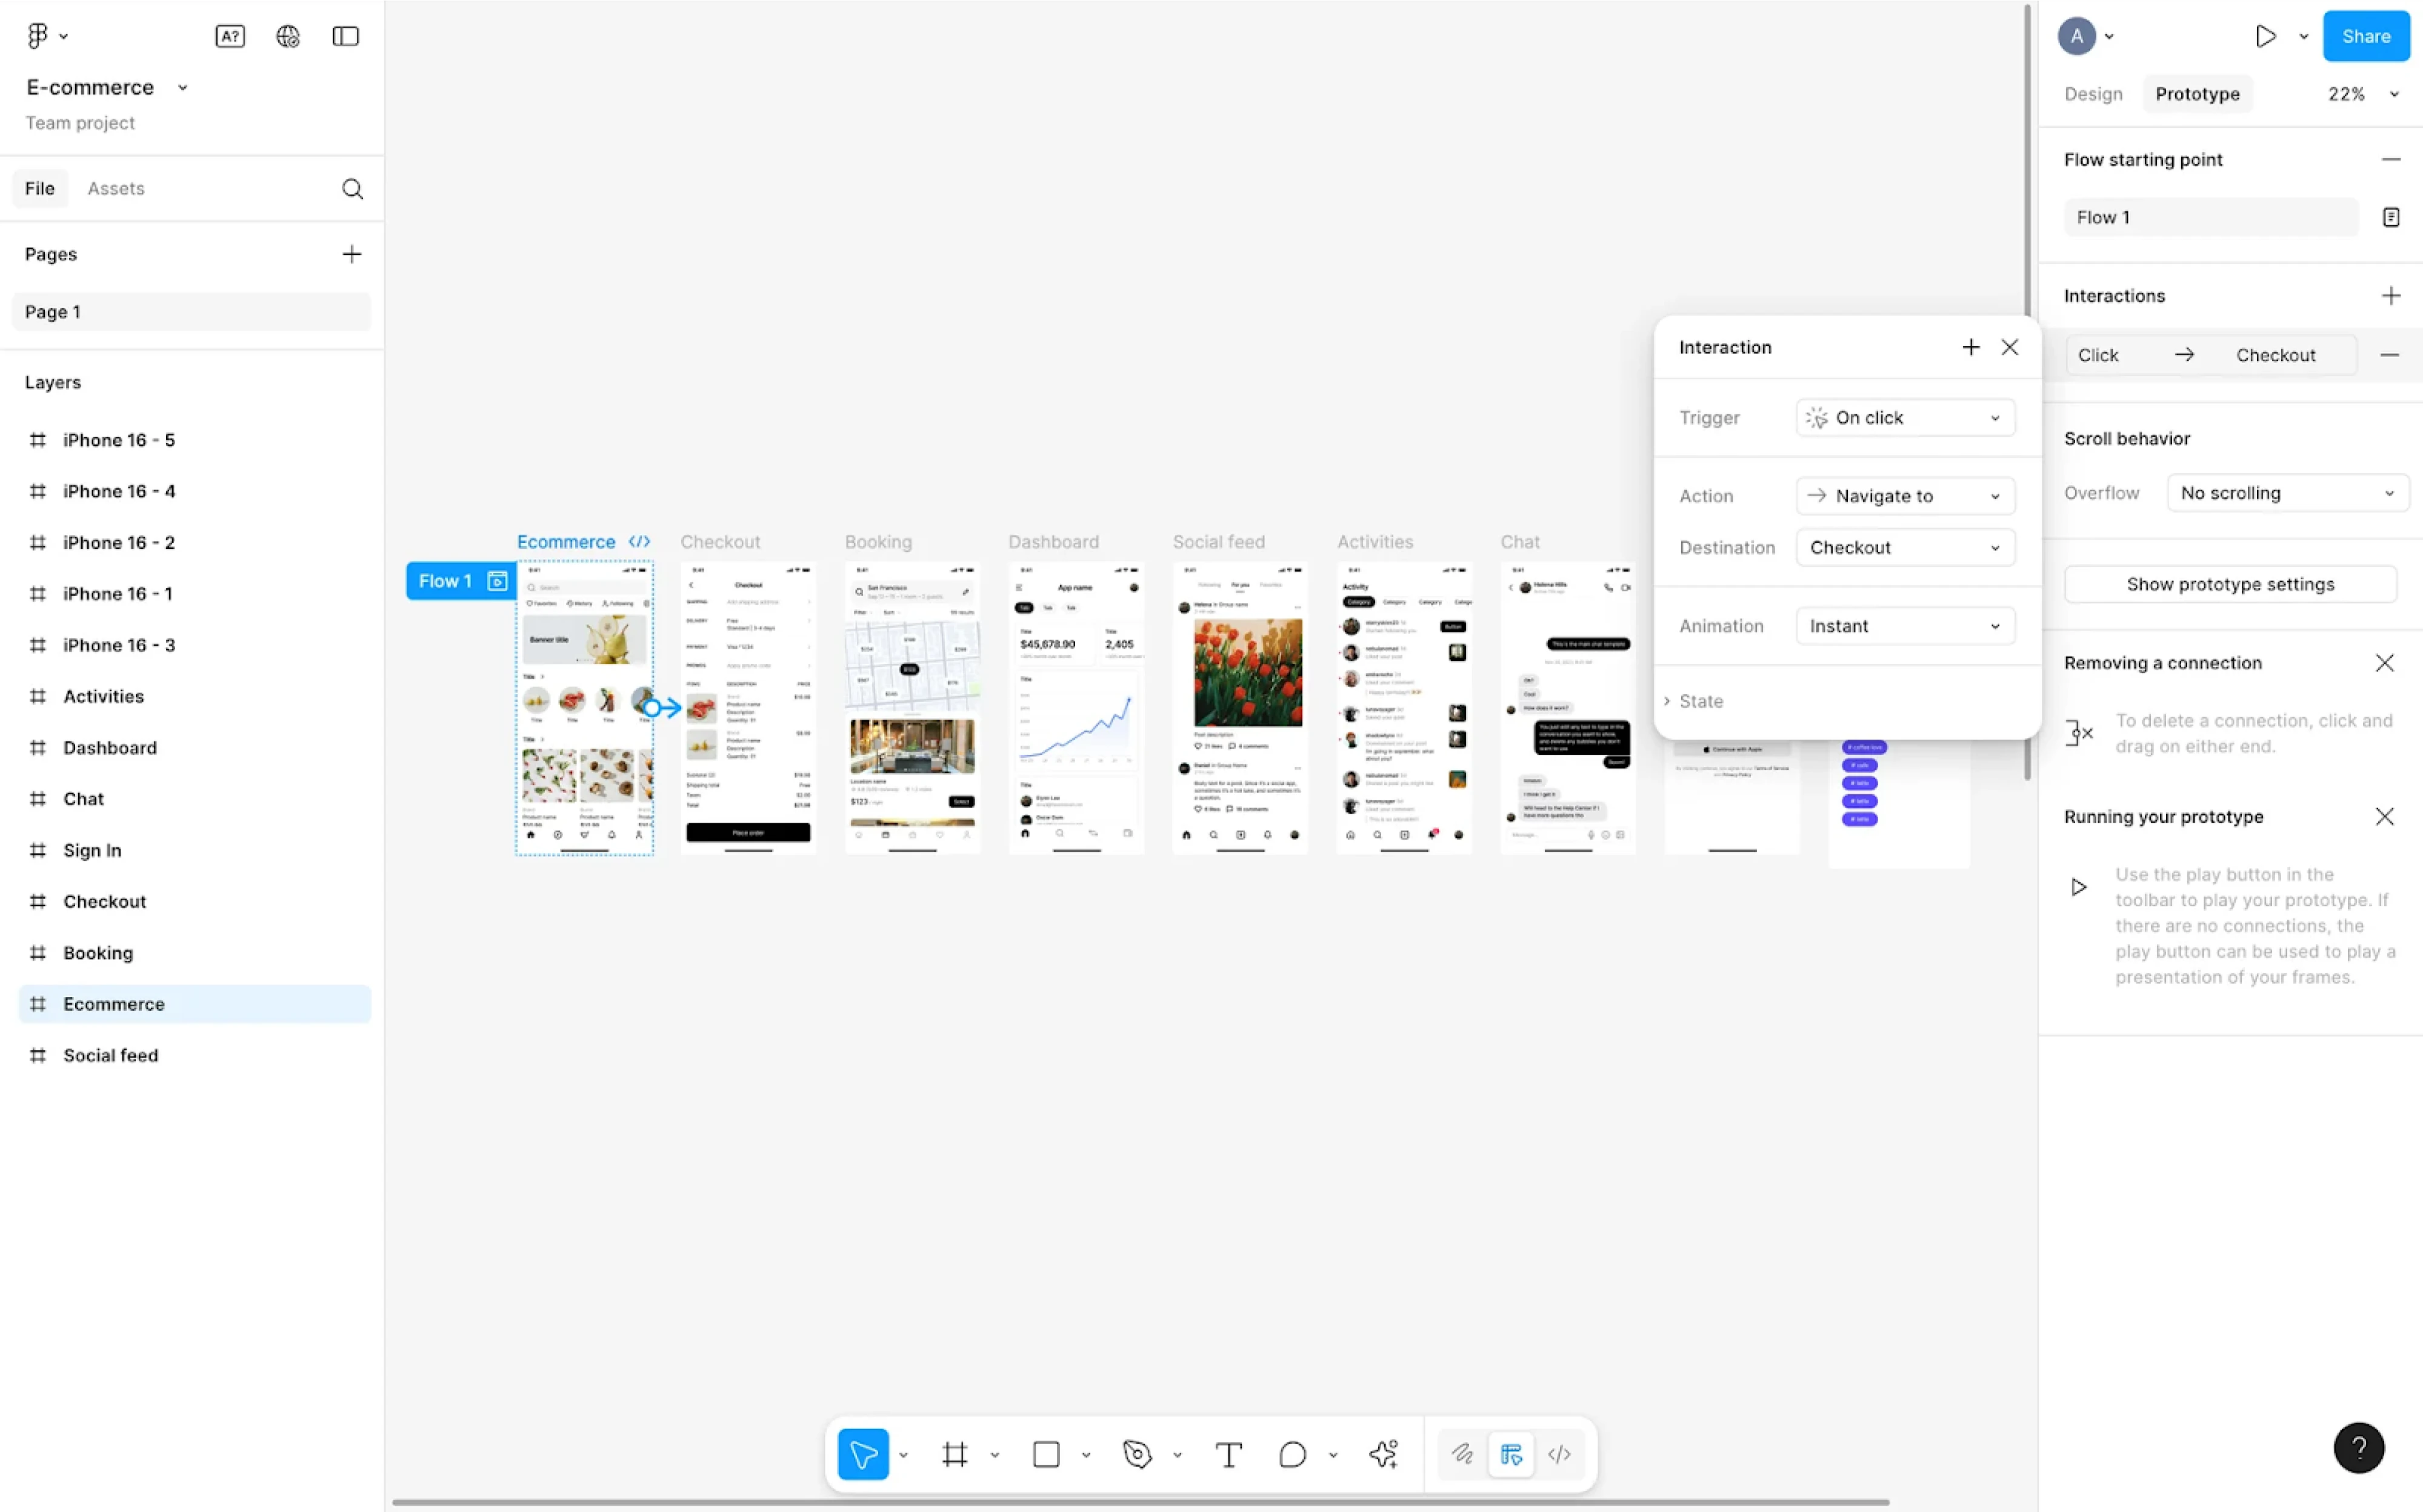Open the On click trigger dropdown
This screenshot has height=1512, width=2423.
click(x=1904, y=417)
